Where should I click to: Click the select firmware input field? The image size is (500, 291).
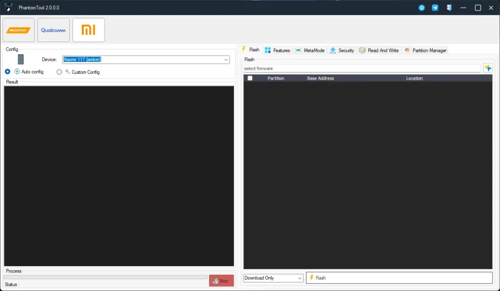(x=361, y=68)
